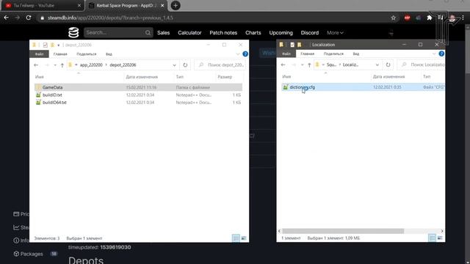
Task: Click the SteamDB logo icon
Action: click(73, 32)
